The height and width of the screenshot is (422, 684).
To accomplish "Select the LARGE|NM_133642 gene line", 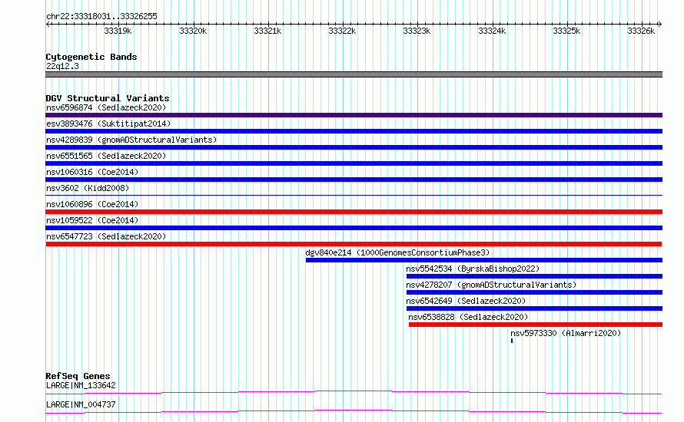I will (x=354, y=392).
